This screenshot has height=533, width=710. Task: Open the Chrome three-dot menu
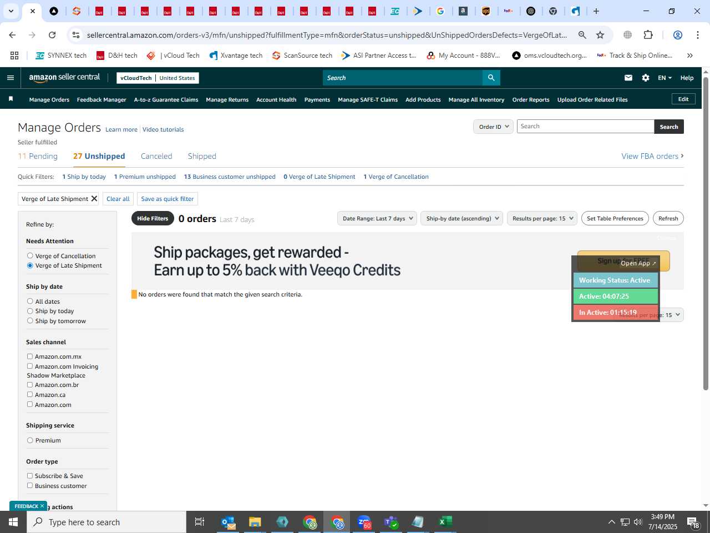(x=697, y=35)
